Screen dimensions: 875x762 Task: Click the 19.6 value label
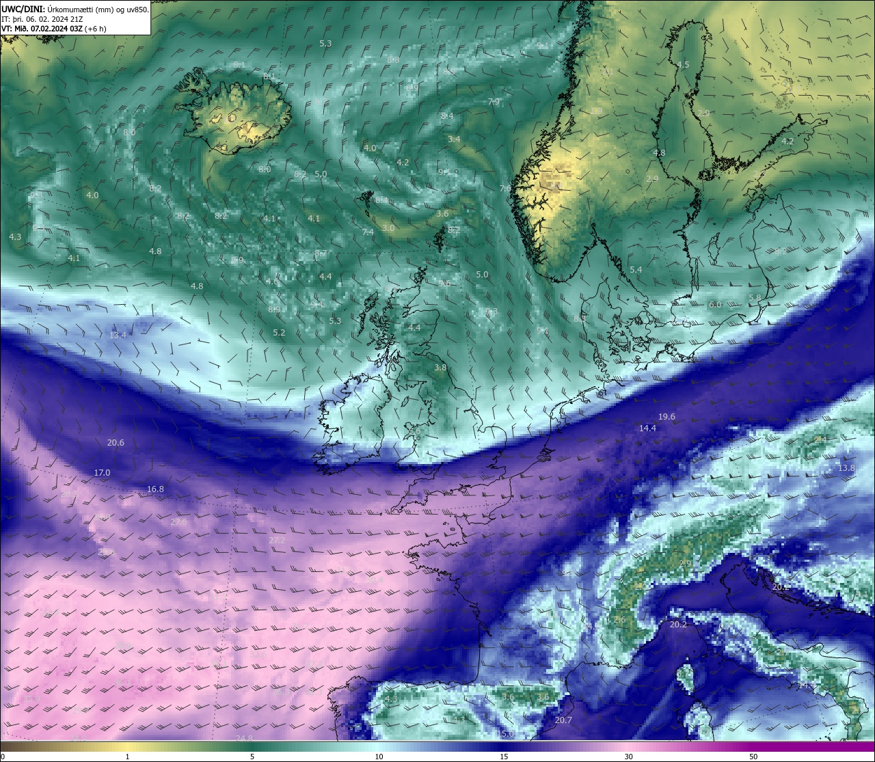tap(667, 417)
